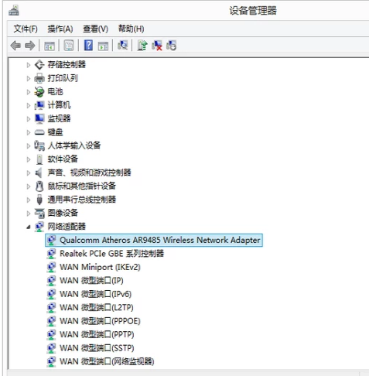Select WAN 微型端口(PPPOE) entry
This screenshot has height=376, width=369.
coord(100,321)
